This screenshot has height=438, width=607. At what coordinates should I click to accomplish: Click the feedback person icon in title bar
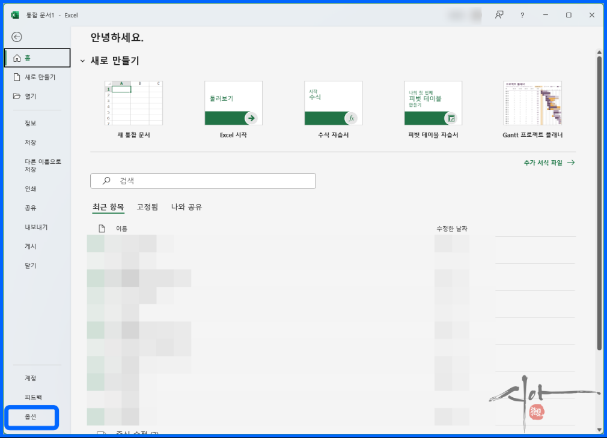click(499, 15)
